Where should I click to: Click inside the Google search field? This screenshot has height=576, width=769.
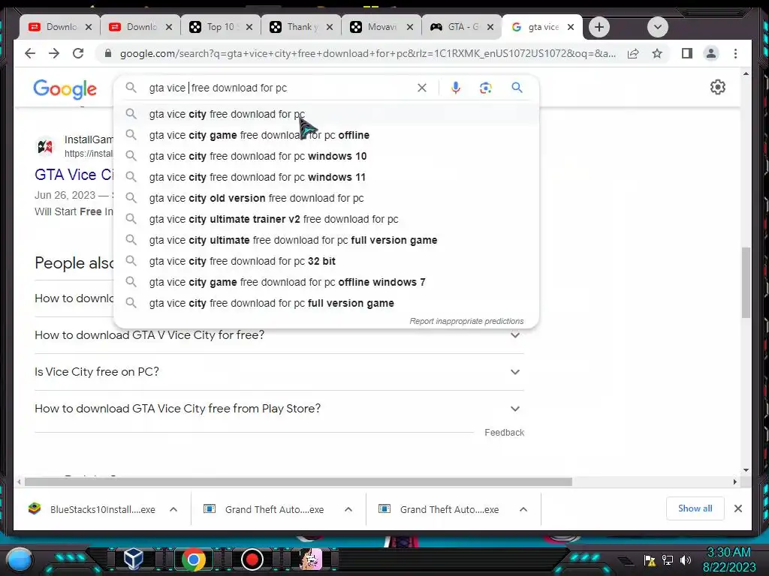click(x=279, y=88)
